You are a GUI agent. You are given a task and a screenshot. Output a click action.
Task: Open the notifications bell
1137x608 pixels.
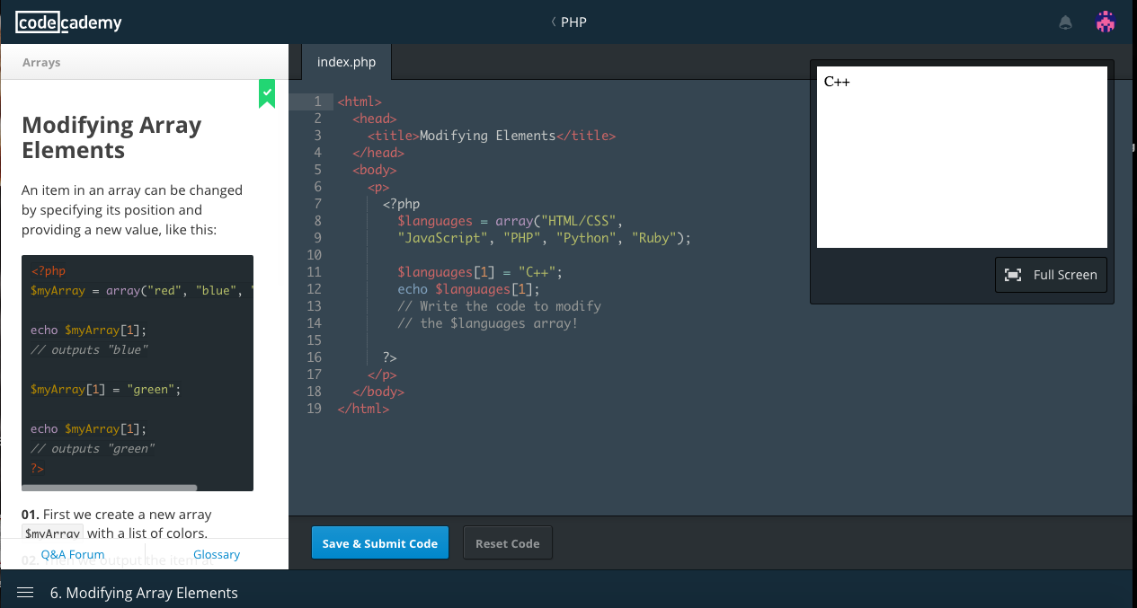pos(1066,23)
